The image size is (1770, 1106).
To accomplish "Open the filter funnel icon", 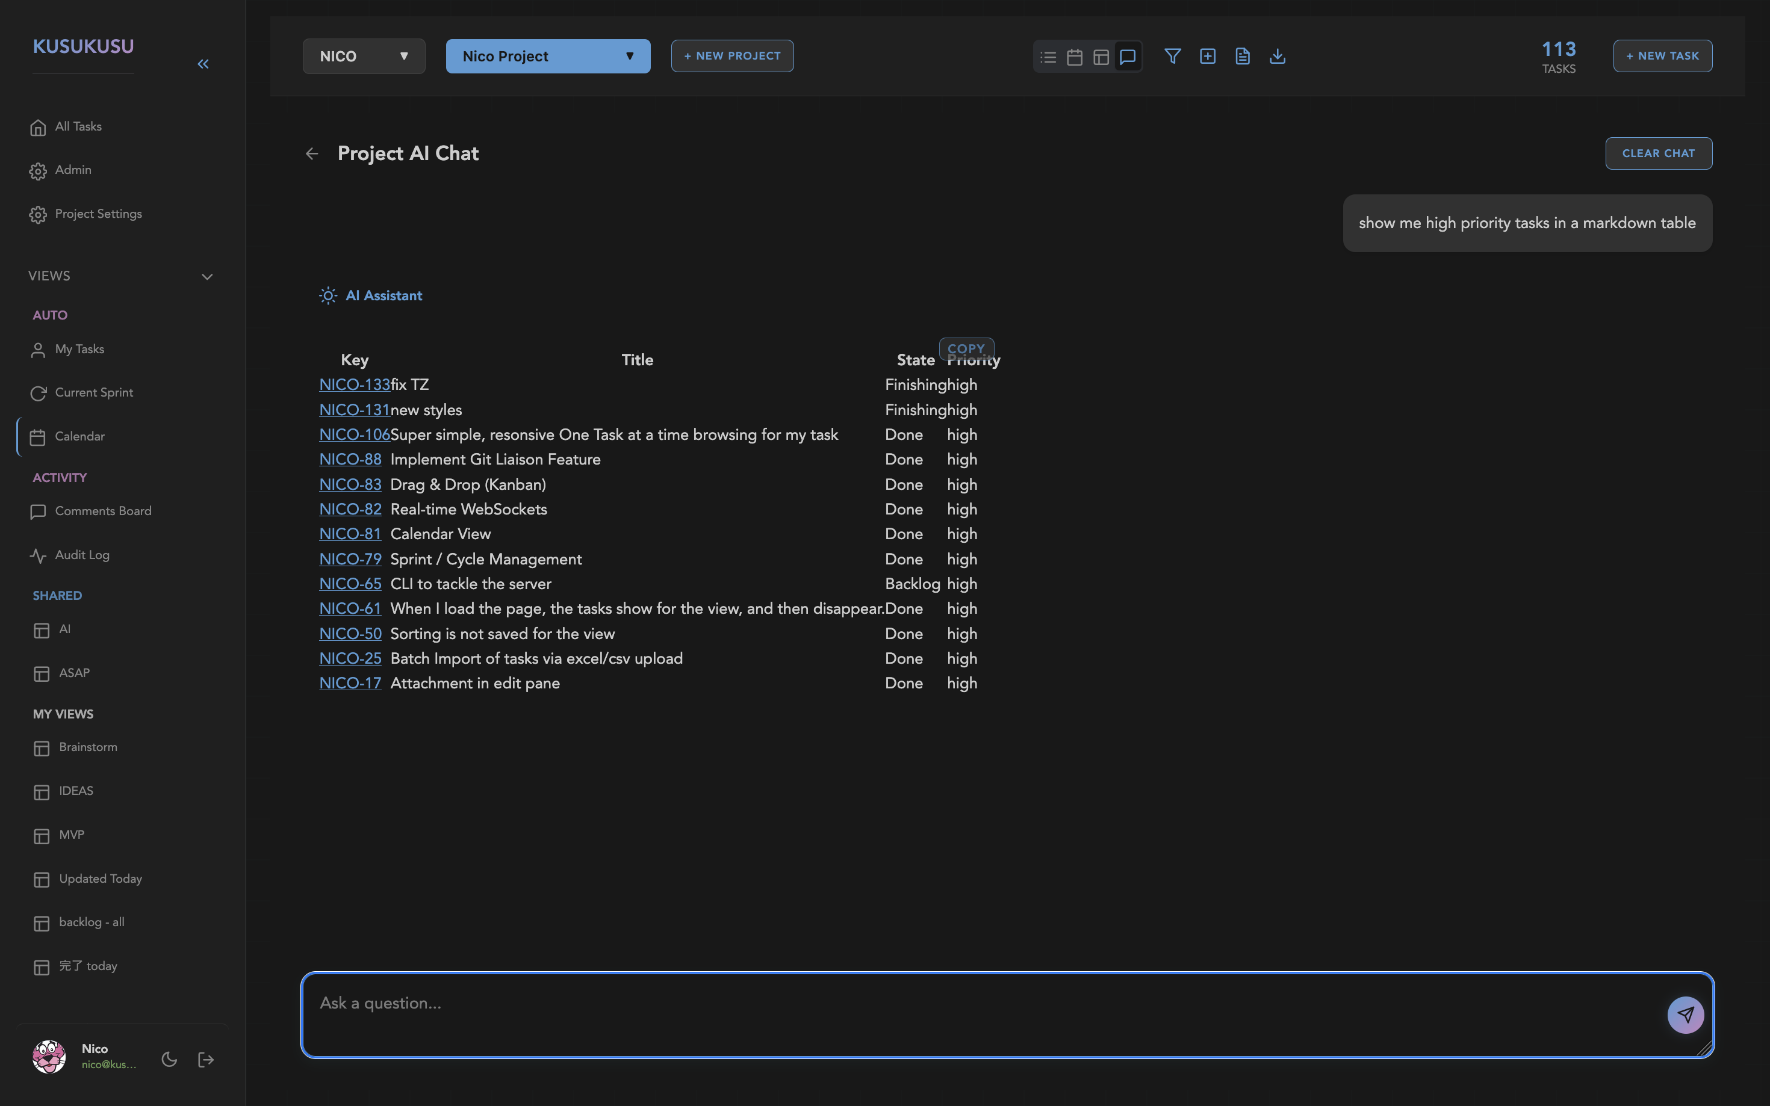I will point(1172,57).
